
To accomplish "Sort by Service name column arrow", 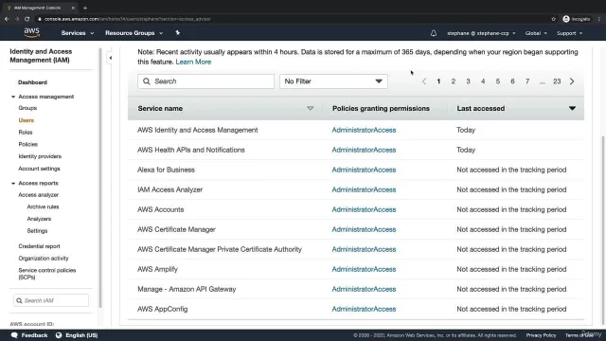I will (310, 109).
